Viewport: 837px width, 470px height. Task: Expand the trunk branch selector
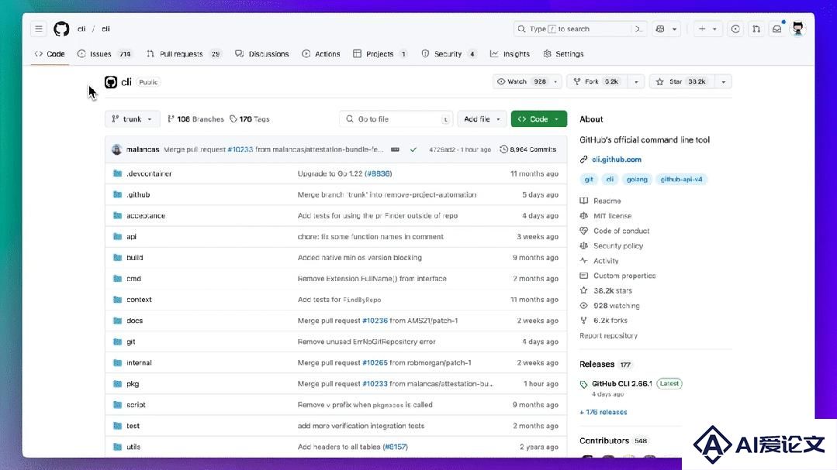click(132, 119)
